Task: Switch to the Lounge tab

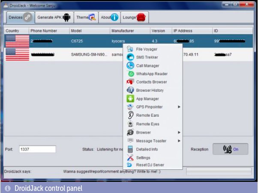Action: pyautogui.click(x=135, y=17)
